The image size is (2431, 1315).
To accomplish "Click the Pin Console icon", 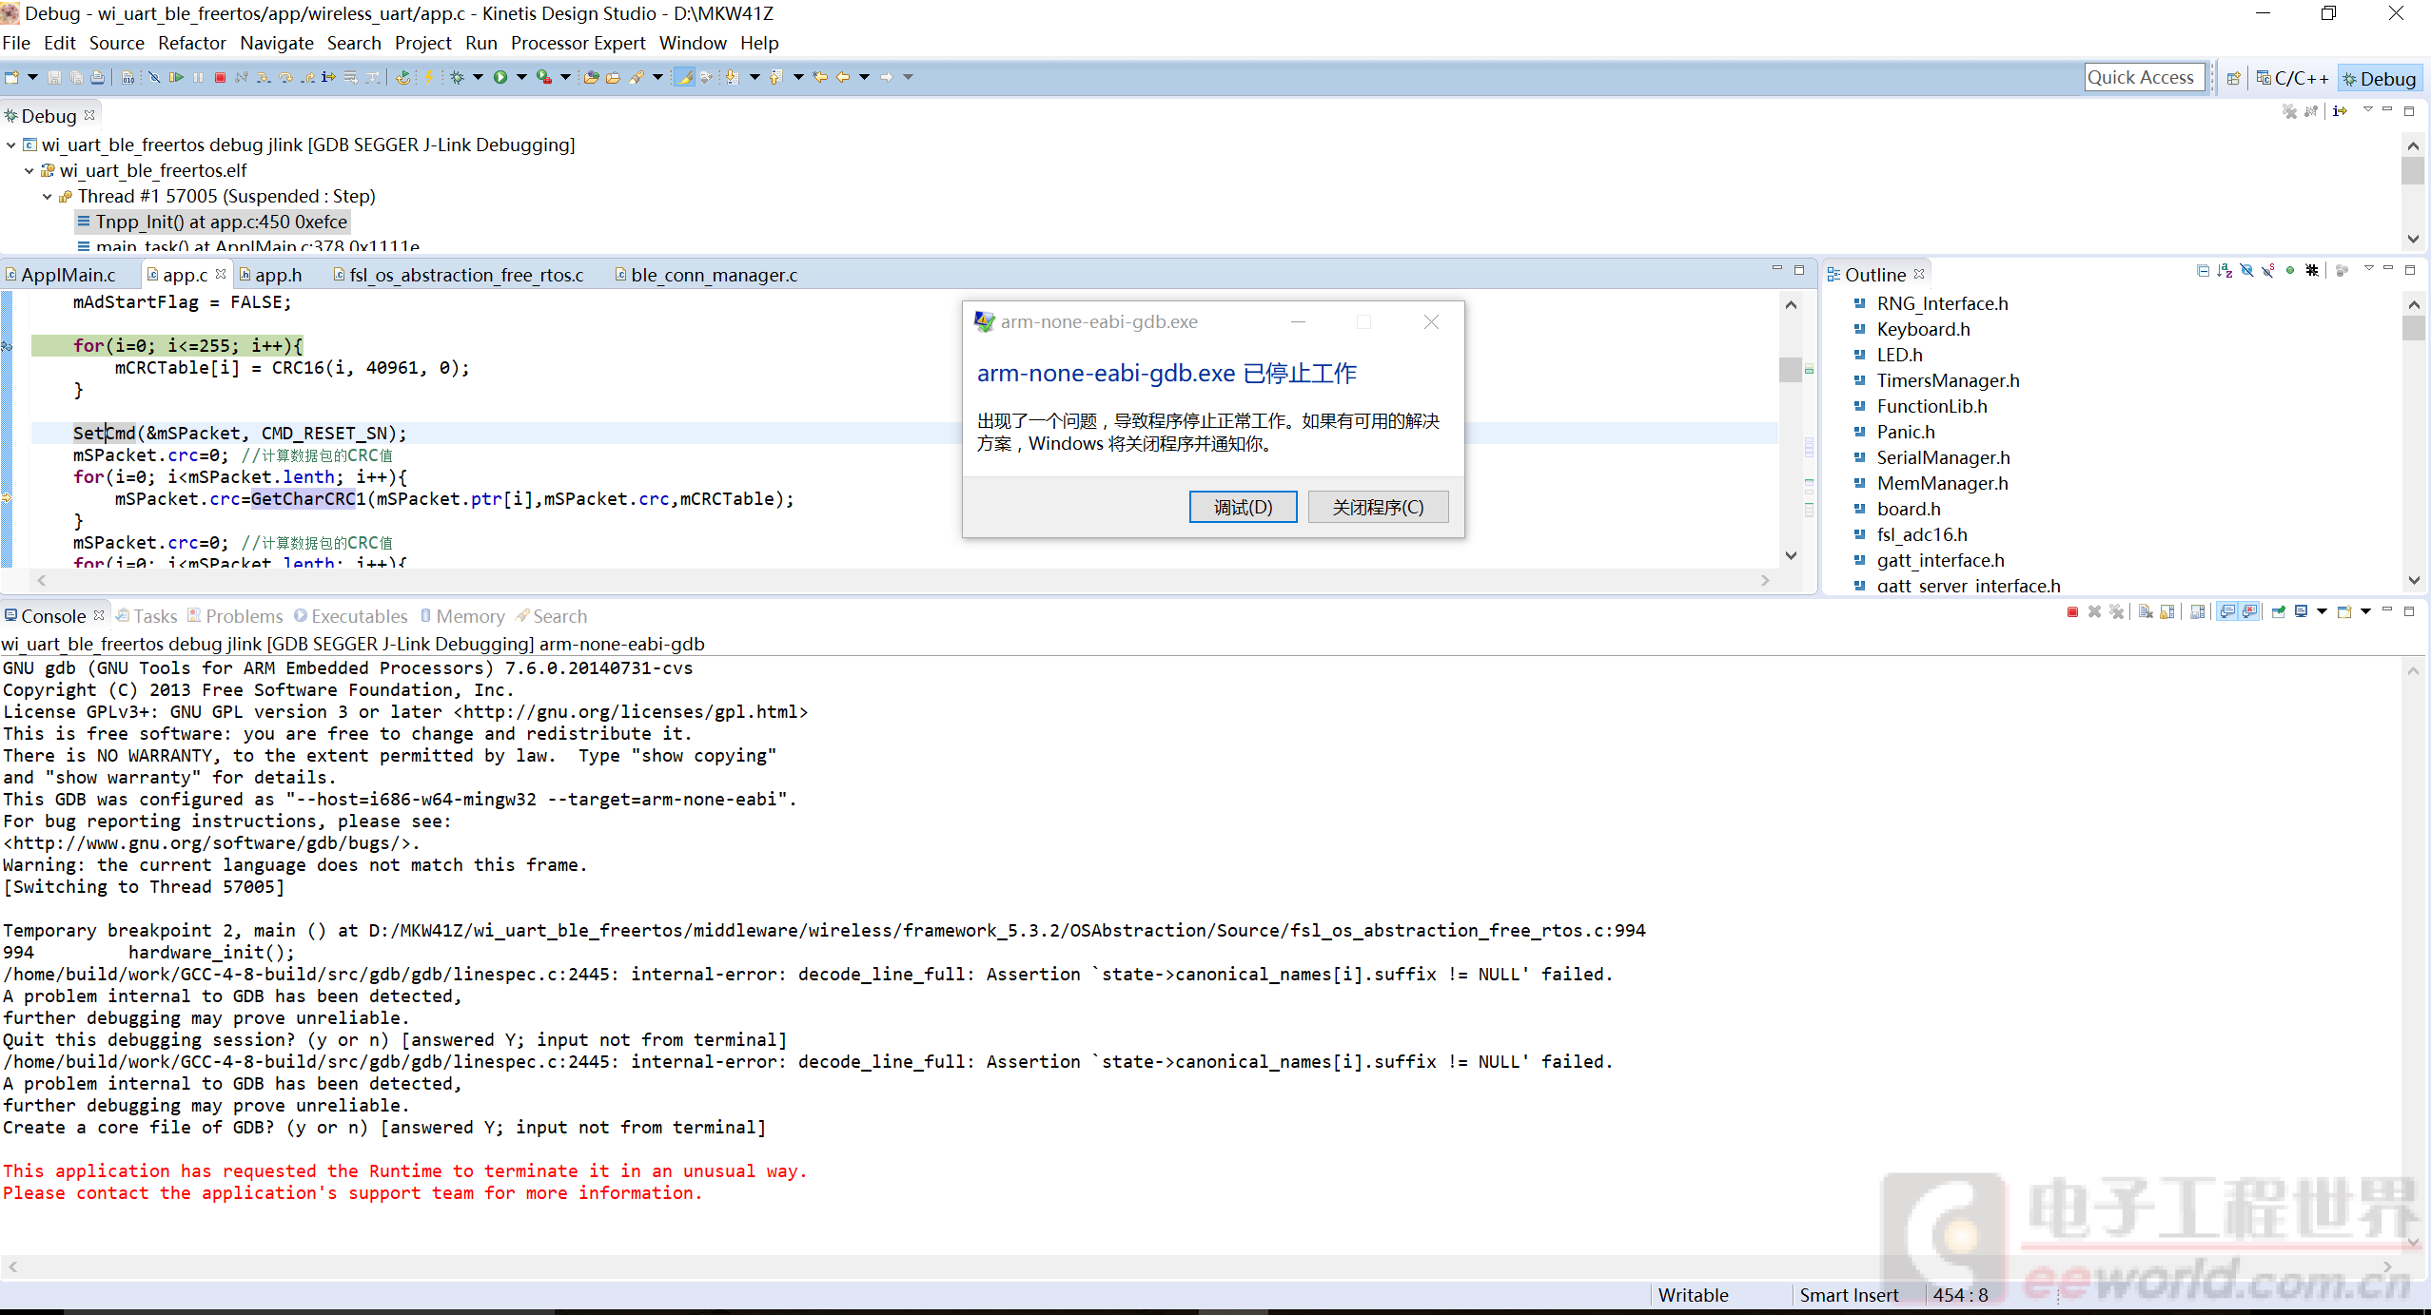I will point(2278,612).
